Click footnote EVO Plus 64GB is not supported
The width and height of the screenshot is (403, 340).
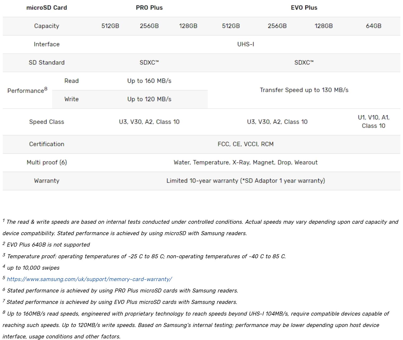point(46,245)
